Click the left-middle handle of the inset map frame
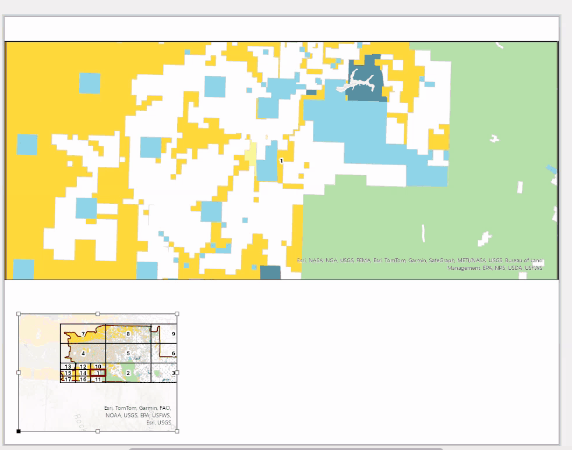Viewport: 572px width, 450px height. click(x=19, y=373)
